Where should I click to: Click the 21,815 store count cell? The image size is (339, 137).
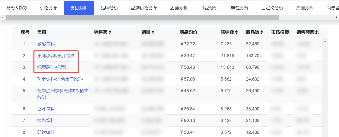click(x=228, y=56)
